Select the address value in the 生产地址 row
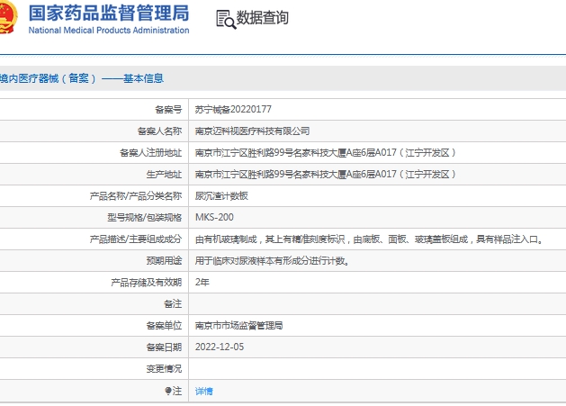566x406 pixels. pyautogui.click(x=326, y=174)
